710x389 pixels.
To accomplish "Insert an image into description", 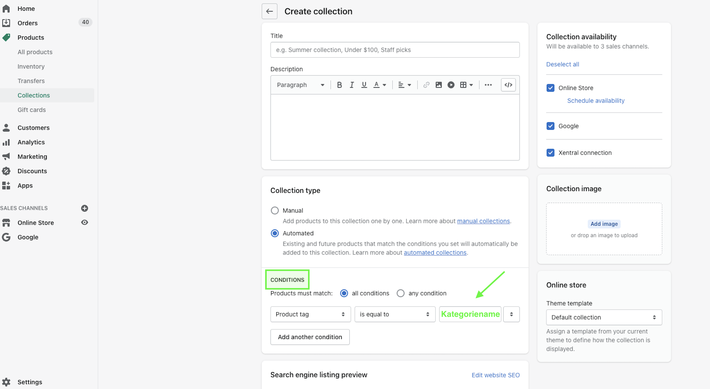I will click(x=438, y=85).
